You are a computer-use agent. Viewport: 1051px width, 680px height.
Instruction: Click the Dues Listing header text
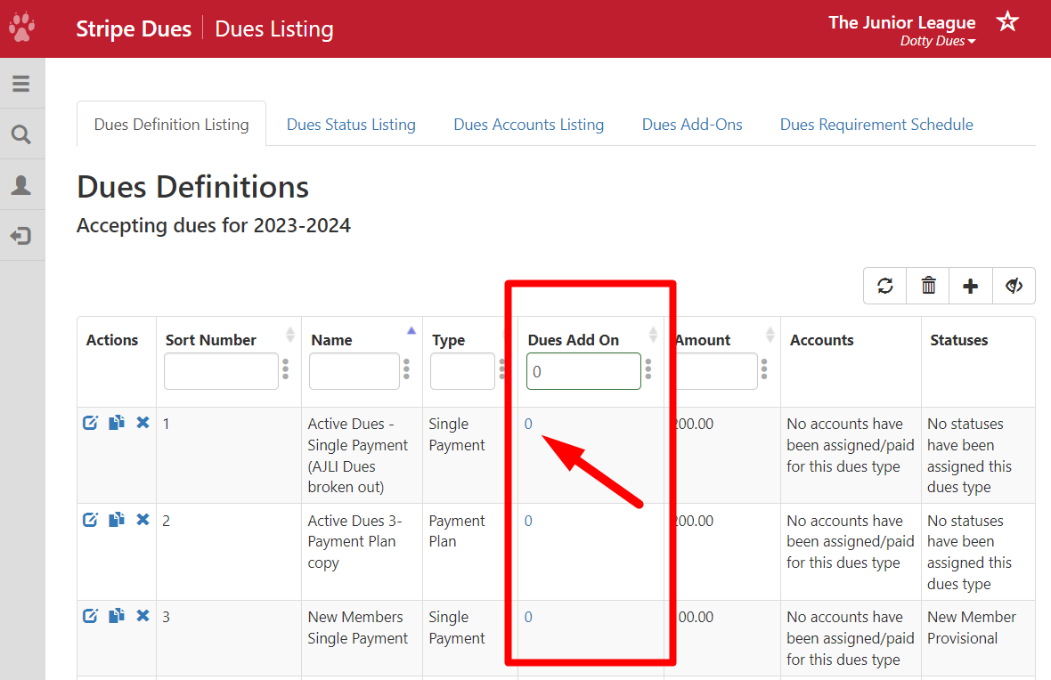(x=274, y=28)
